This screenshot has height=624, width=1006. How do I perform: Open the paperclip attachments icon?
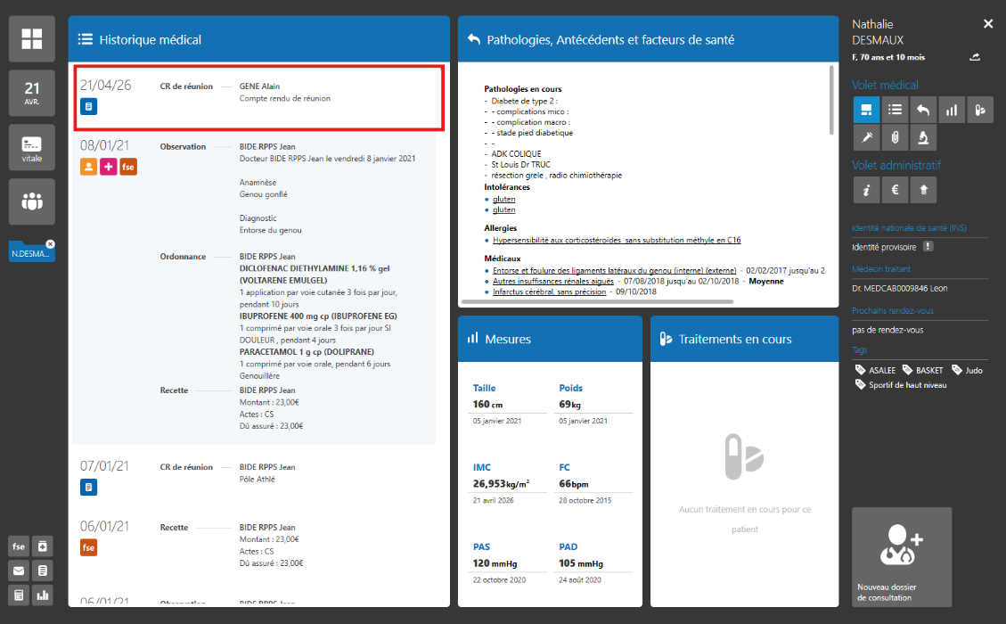895,137
